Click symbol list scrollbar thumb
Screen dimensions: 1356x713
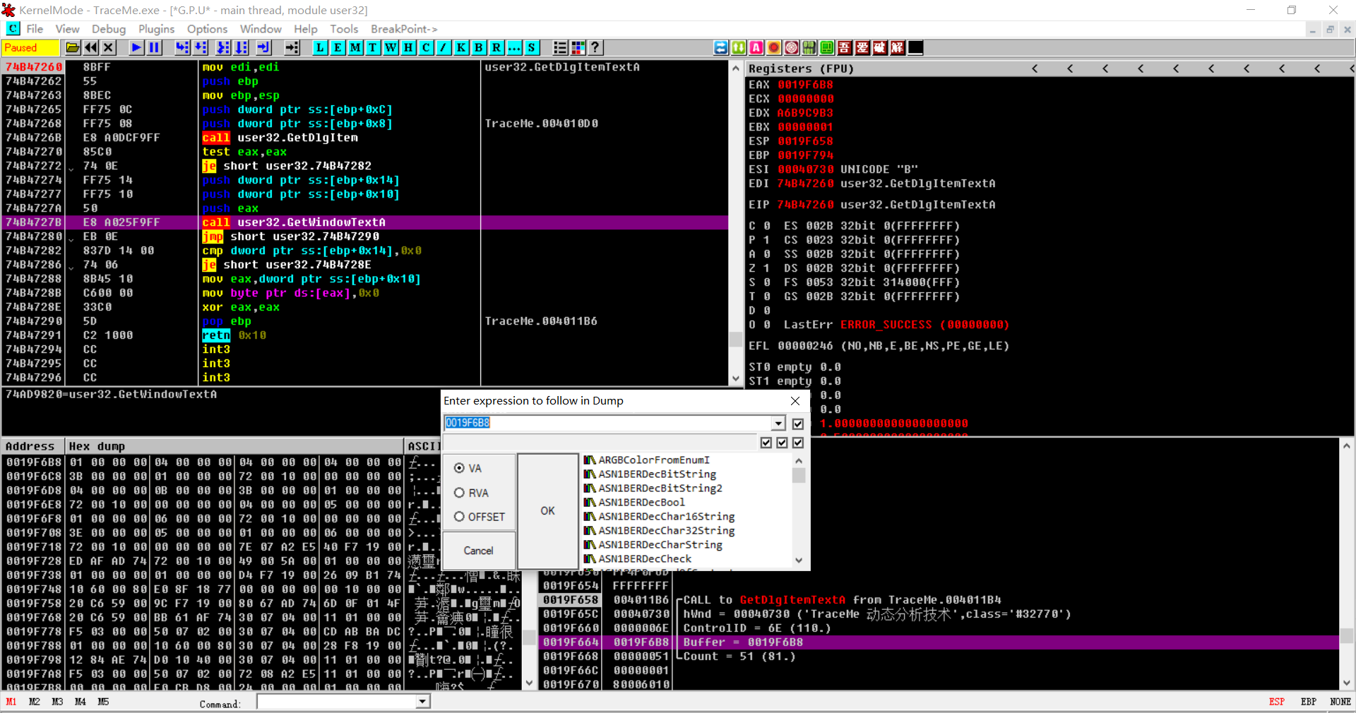coord(799,475)
